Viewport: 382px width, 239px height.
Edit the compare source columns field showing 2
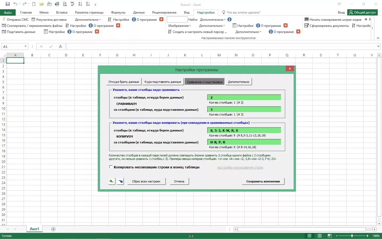(x=244, y=97)
